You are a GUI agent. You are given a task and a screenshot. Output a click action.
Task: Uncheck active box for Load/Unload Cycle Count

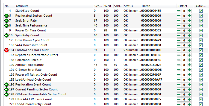click(201, 80)
